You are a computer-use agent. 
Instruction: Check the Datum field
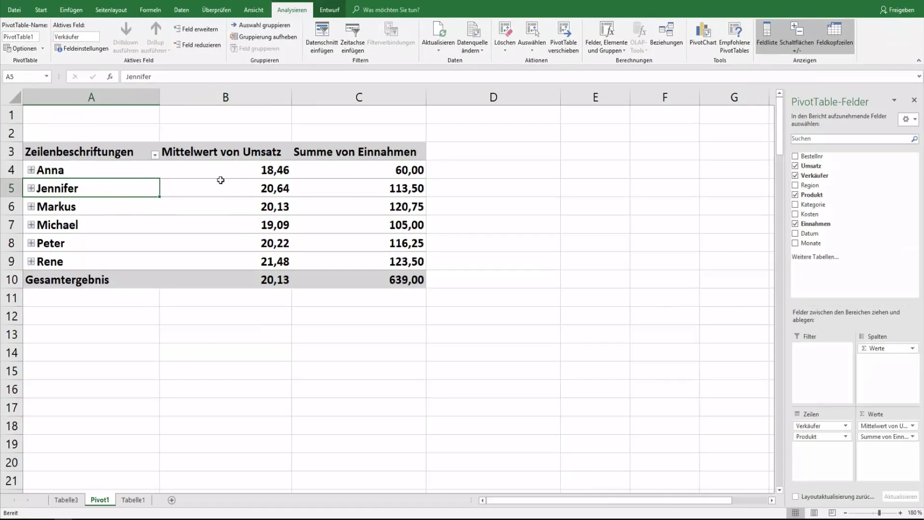pos(795,234)
